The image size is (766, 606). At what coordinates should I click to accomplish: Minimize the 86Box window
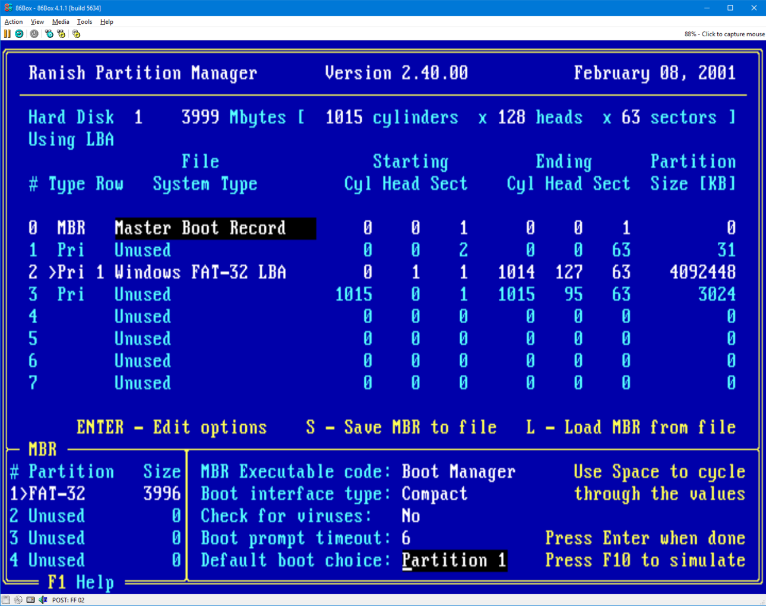click(707, 8)
